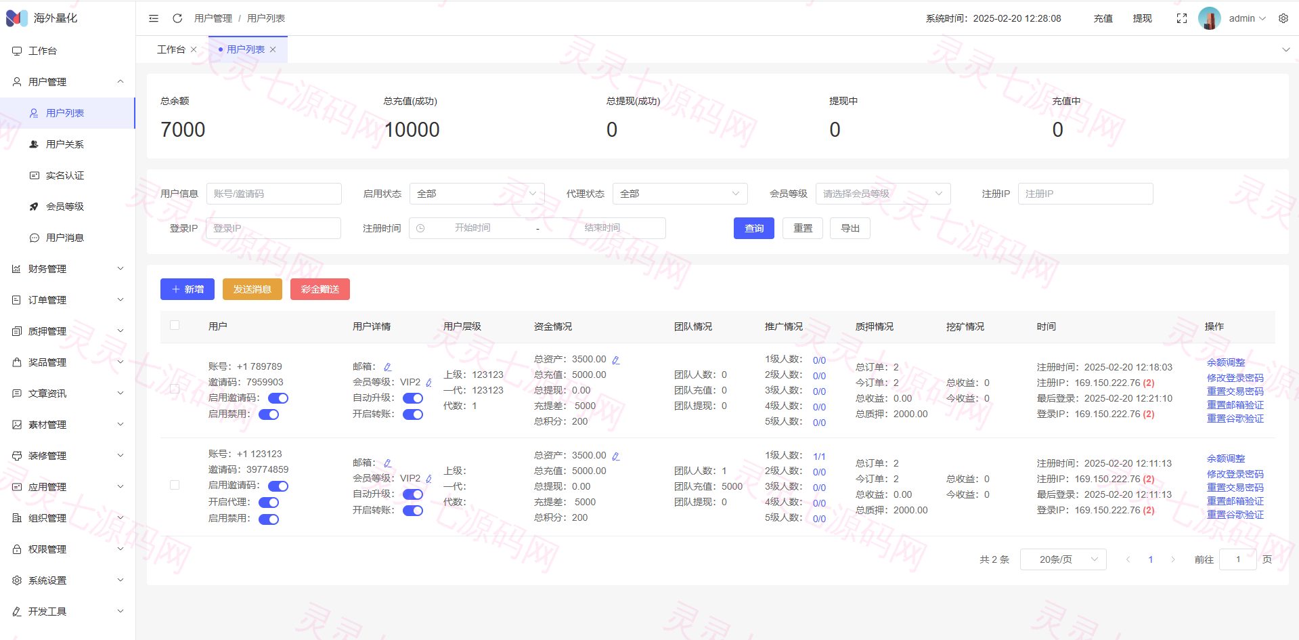1299x640 pixels.
Task: Focus the 账号/邀请码 input field
Action: pyautogui.click(x=274, y=194)
